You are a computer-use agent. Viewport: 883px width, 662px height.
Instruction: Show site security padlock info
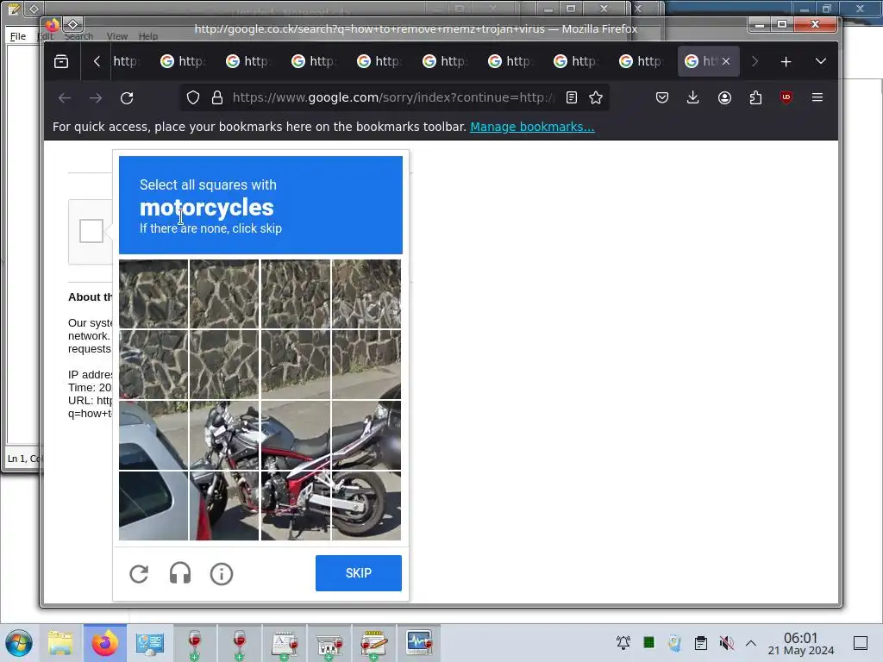point(217,98)
